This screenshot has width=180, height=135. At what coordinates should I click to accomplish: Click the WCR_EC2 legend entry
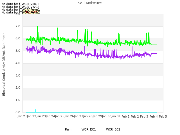click(110, 129)
